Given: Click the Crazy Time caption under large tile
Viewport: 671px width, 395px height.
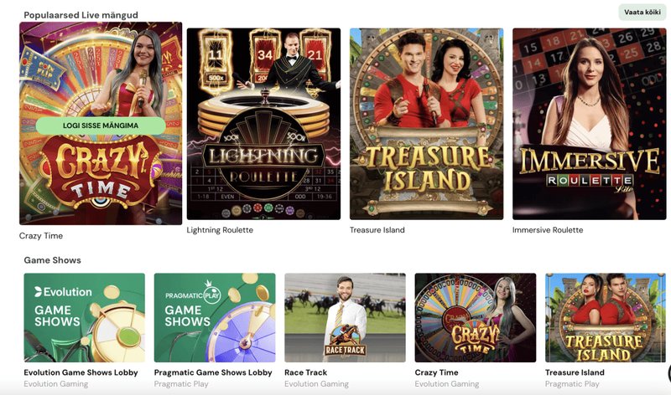Looking at the screenshot, I should tap(41, 236).
